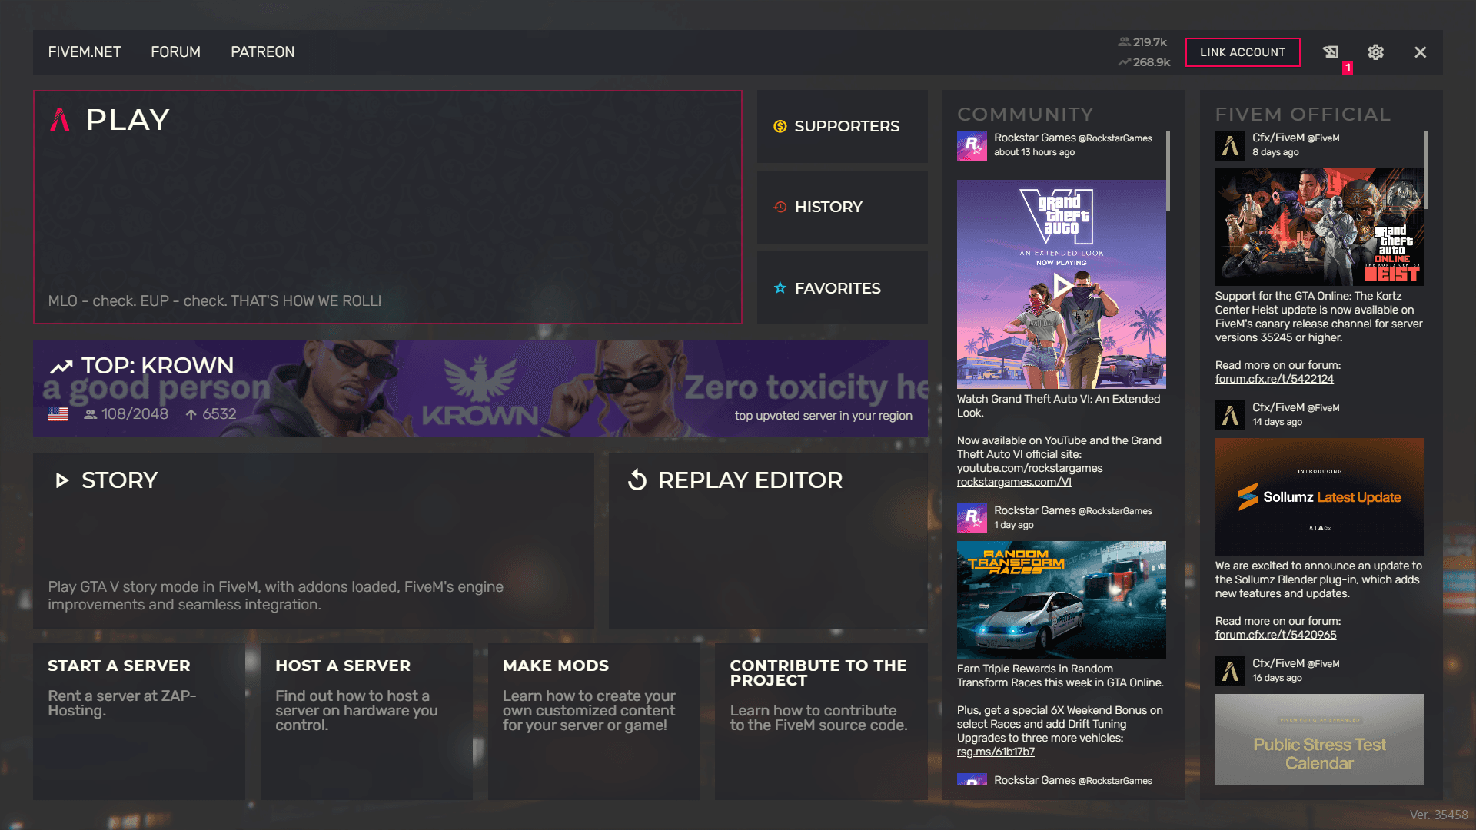Click 'top upvoted server in your region' text
1476x830 pixels.
click(823, 416)
